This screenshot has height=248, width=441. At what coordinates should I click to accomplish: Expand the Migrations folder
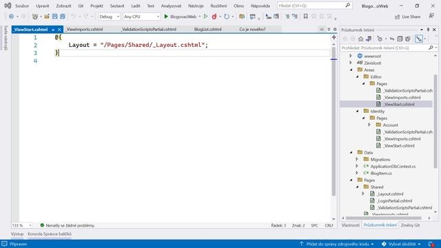tap(357, 159)
